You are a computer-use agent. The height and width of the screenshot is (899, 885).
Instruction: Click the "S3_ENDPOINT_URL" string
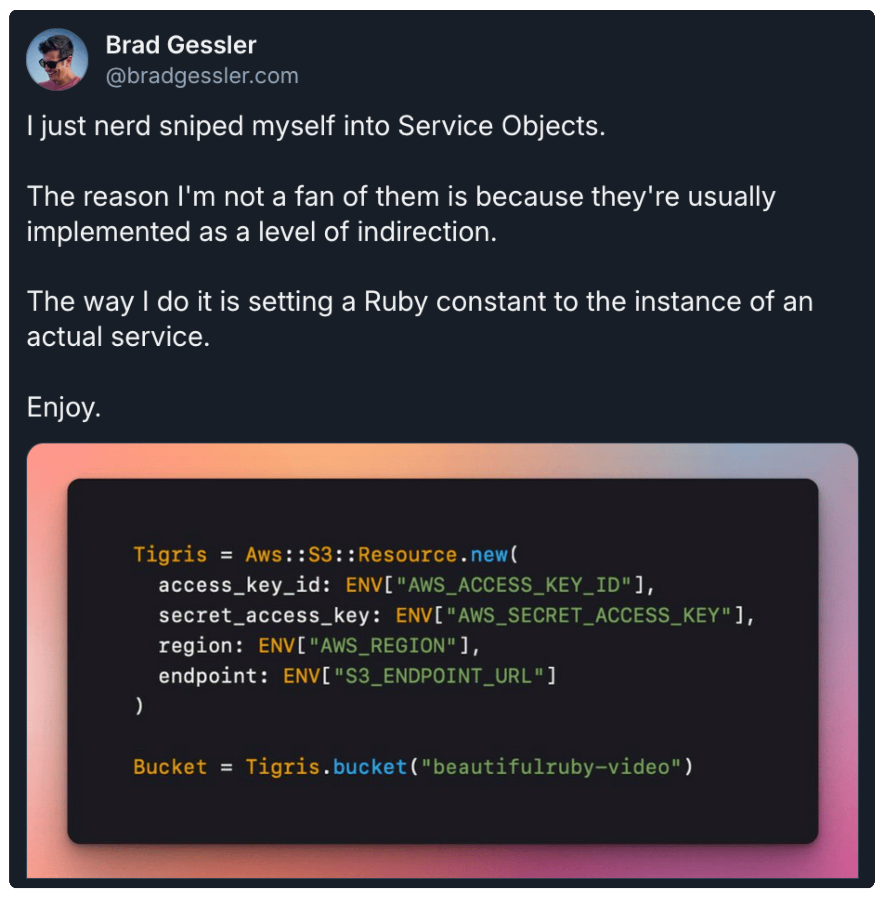[439, 676]
